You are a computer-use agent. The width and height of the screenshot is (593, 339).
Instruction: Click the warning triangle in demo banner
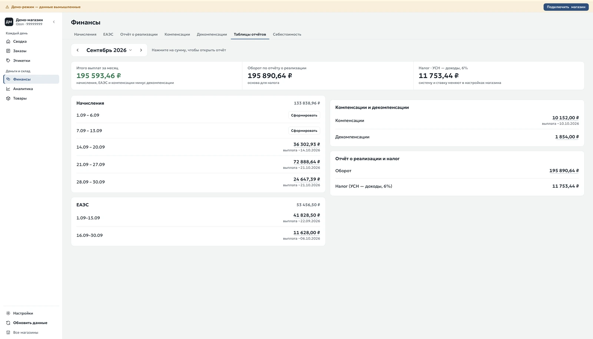click(x=7, y=7)
